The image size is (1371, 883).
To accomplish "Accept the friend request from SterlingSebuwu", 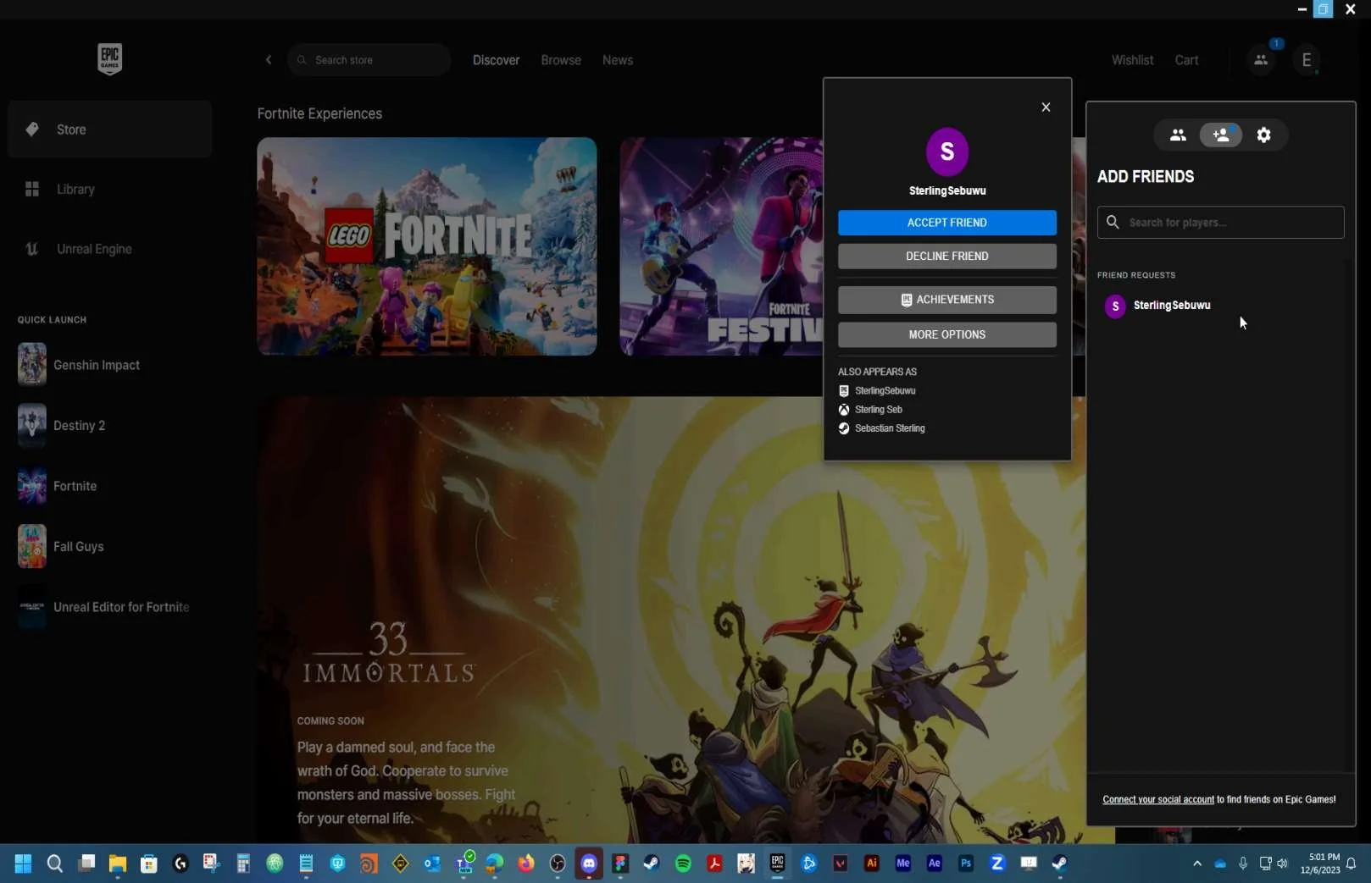I will click(x=947, y=223).
